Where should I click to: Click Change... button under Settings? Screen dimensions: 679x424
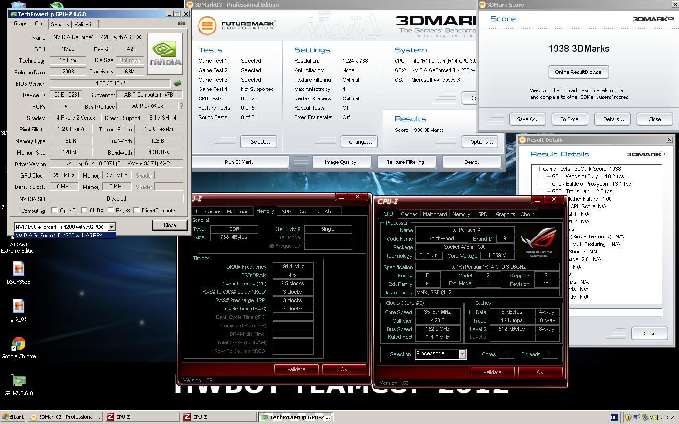click(x=360, y=142)
